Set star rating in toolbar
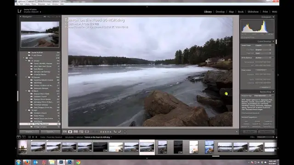Image resolution: width=294 pixels, height=165 pixels. coord(106,132)
